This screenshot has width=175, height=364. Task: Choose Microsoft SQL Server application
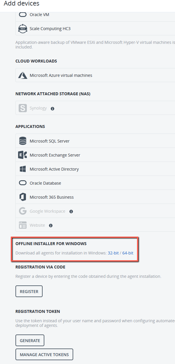click(95, 141)
